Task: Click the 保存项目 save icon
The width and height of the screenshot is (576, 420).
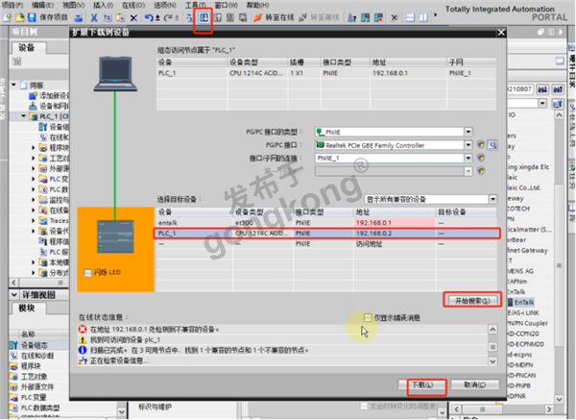Action: [32, 17]
